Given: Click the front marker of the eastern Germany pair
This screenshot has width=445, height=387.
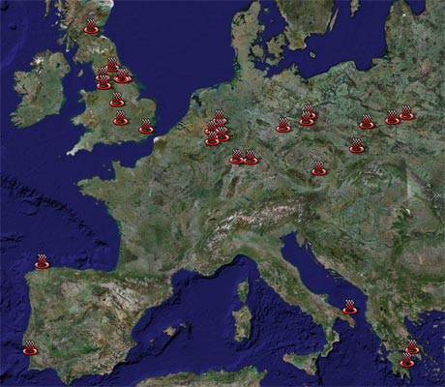Looking at the screenshot, I should pyautogui.click(x=306, y=118).
